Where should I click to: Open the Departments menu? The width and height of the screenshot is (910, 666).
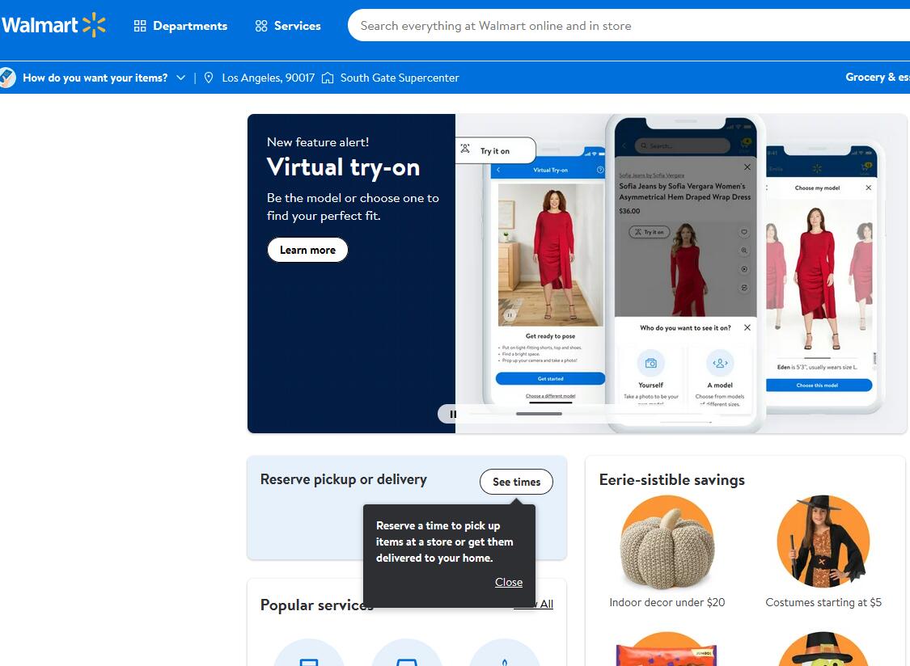pos(180,26)
